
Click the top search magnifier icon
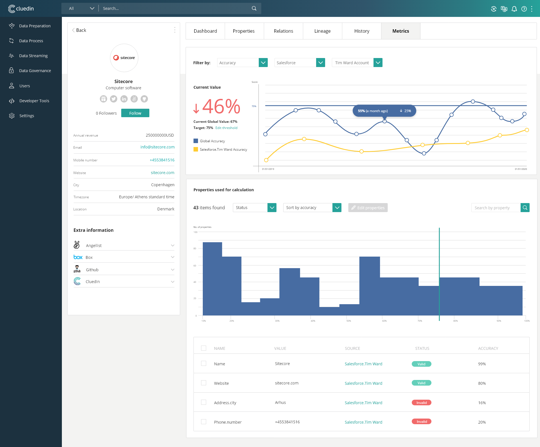click(x=254, y=8)
